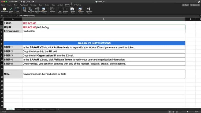Click the Segment Folders icon
This screenshot has height=113, width=201.
coord(65,9)
